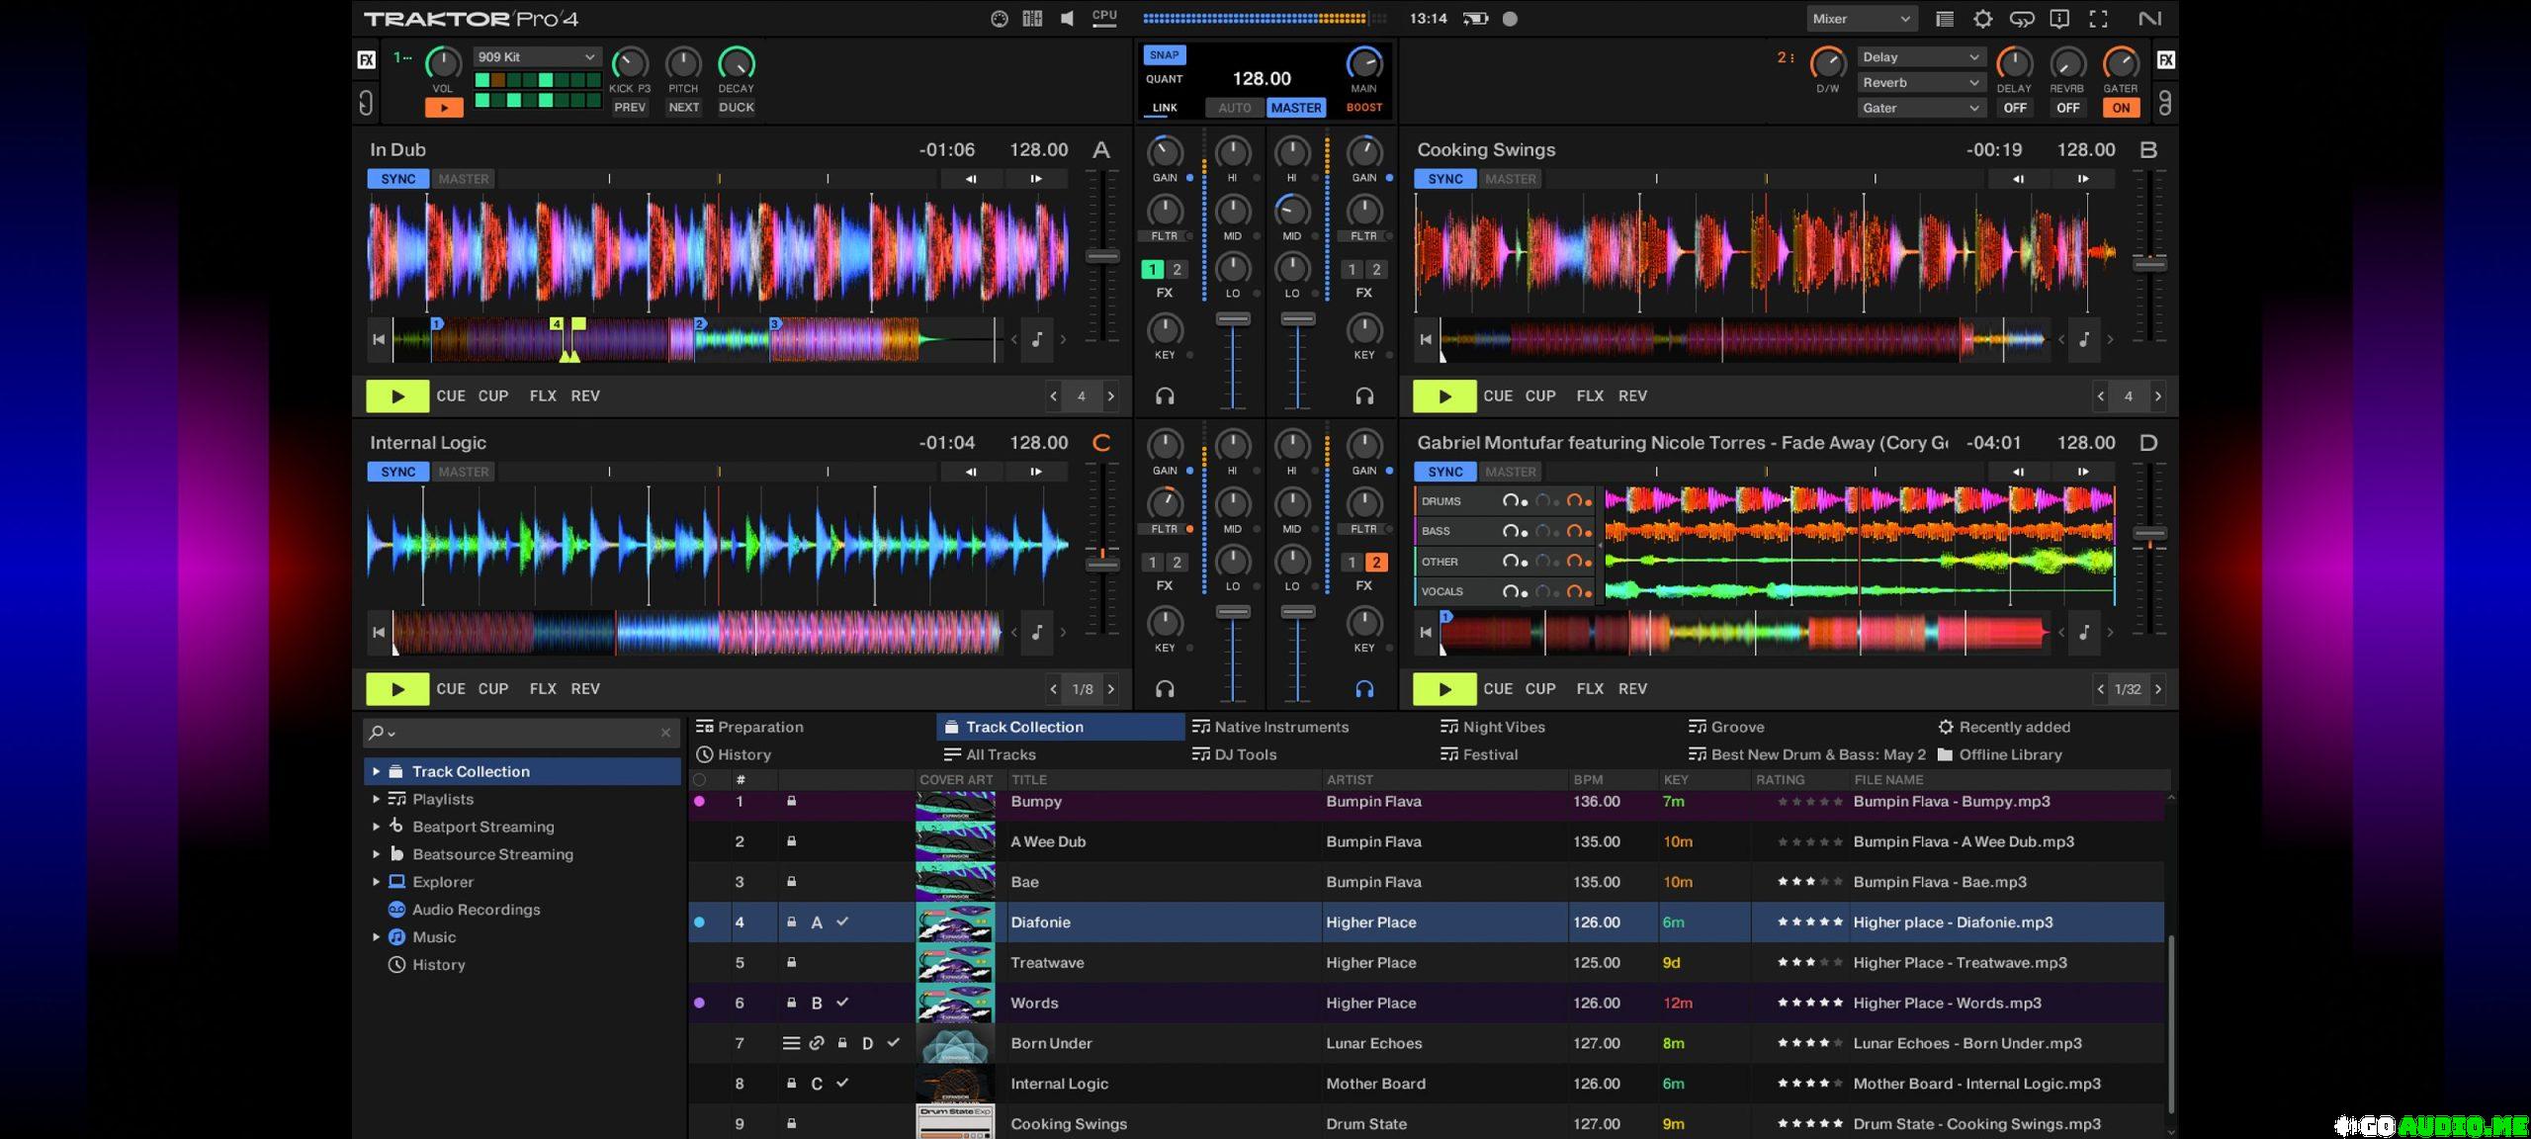Click FLX on Deck C
This screenshot has height=1139, width=2531.
[543, 689]
